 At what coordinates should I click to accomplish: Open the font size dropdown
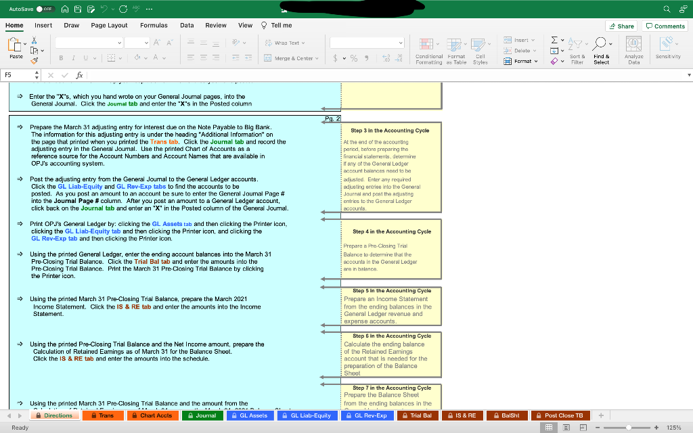coord(146,43)
